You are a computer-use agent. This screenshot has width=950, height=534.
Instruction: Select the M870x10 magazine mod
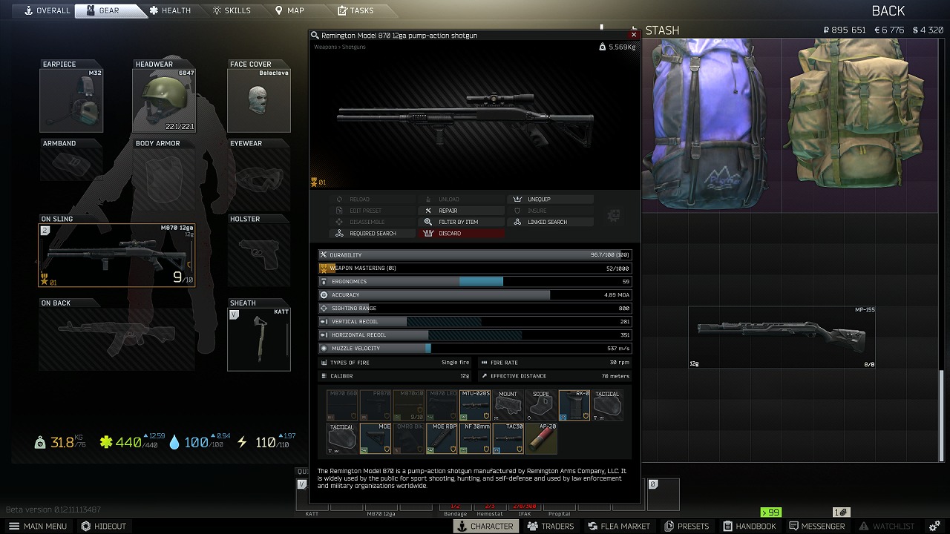point(409,405)
